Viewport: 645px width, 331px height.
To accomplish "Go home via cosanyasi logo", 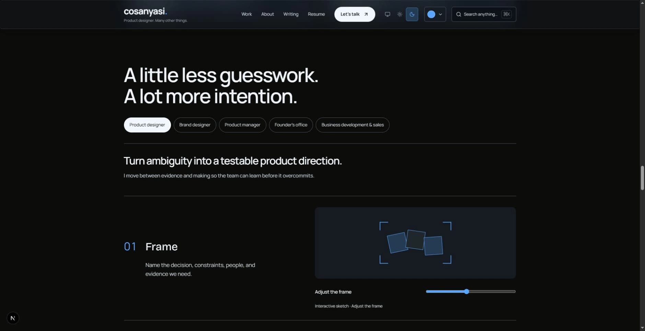I will pos(145,11).
